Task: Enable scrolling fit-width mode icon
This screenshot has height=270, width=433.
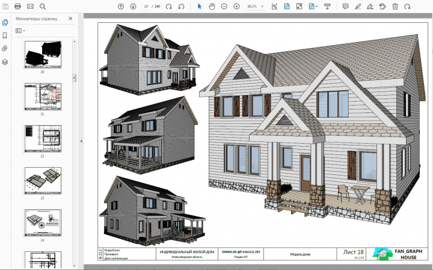Action: click(x=274, y=7)
